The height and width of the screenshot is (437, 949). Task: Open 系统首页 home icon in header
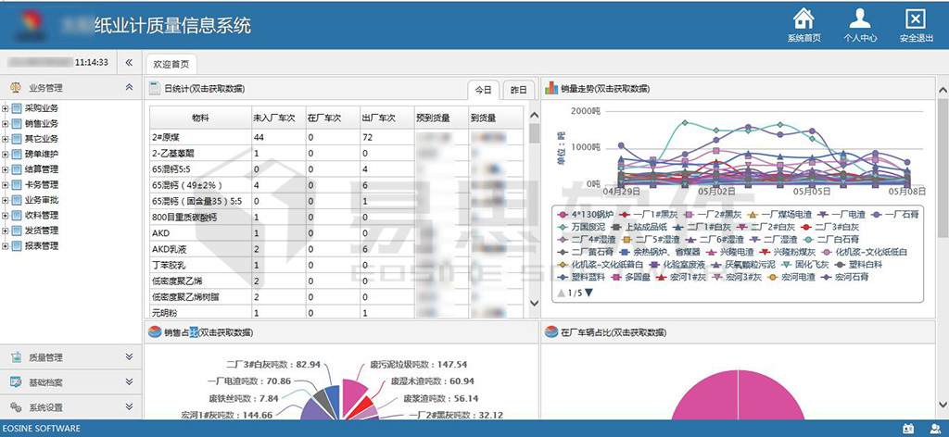(x=803, y=19)
